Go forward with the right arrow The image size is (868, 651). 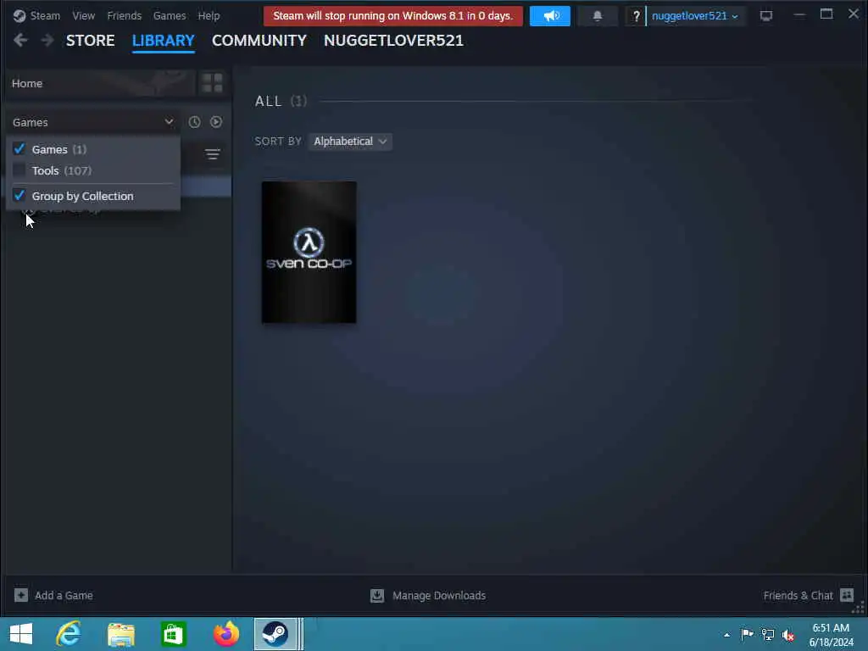[47, 40]
